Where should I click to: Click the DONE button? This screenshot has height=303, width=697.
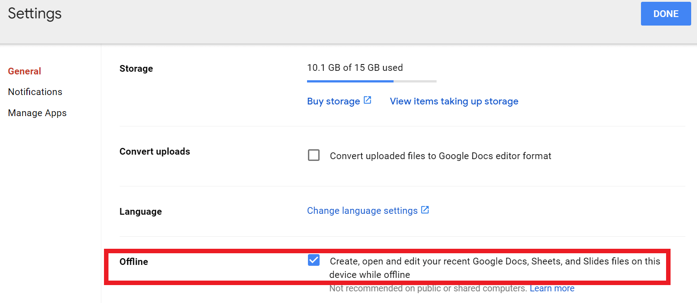click(666, 14)
